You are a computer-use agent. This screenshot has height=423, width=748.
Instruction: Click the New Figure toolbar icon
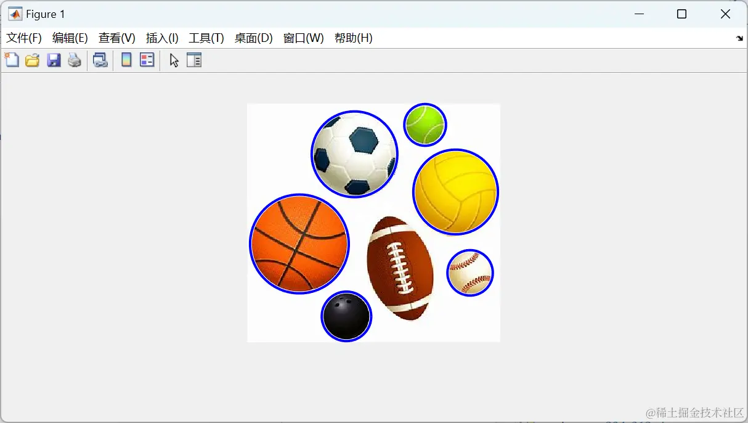pos(12,60)
